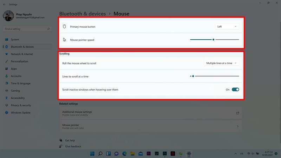Show hidden icons in the system tray
The image size is (281, 158).
coord(235,153)
